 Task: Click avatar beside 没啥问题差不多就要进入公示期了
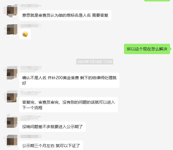tap(12, 123)
